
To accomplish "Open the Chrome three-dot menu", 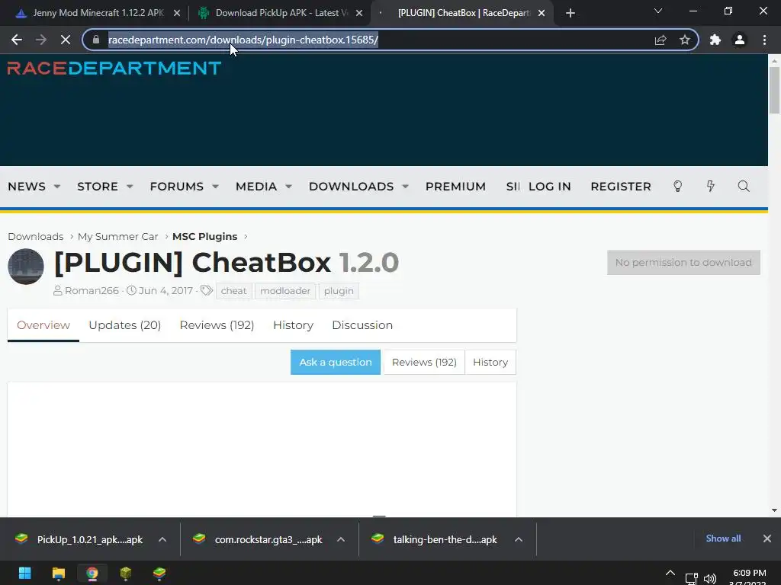I will coord(764,40).
